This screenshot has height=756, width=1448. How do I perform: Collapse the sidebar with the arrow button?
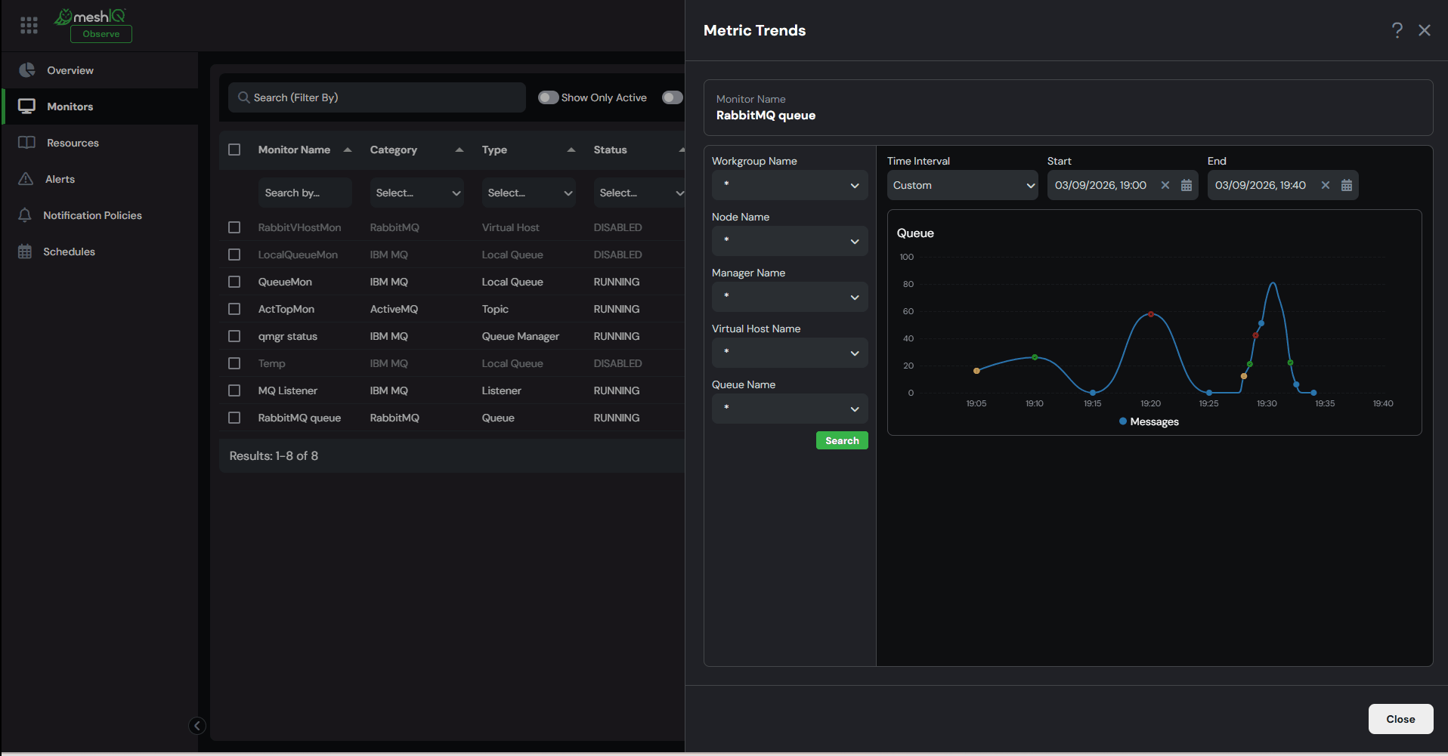pos(197,726)
